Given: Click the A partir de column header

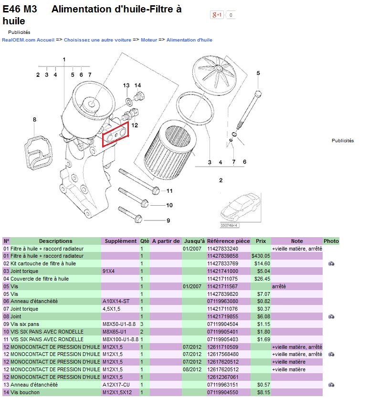Looking at the screenshot, I should (166, 241).
